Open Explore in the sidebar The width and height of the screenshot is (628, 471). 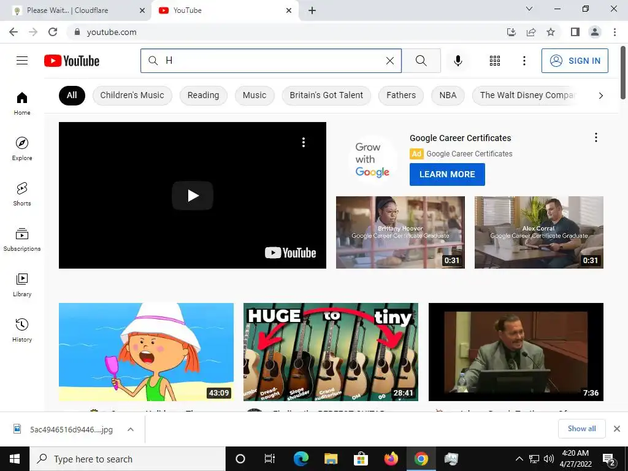point(22,149)
